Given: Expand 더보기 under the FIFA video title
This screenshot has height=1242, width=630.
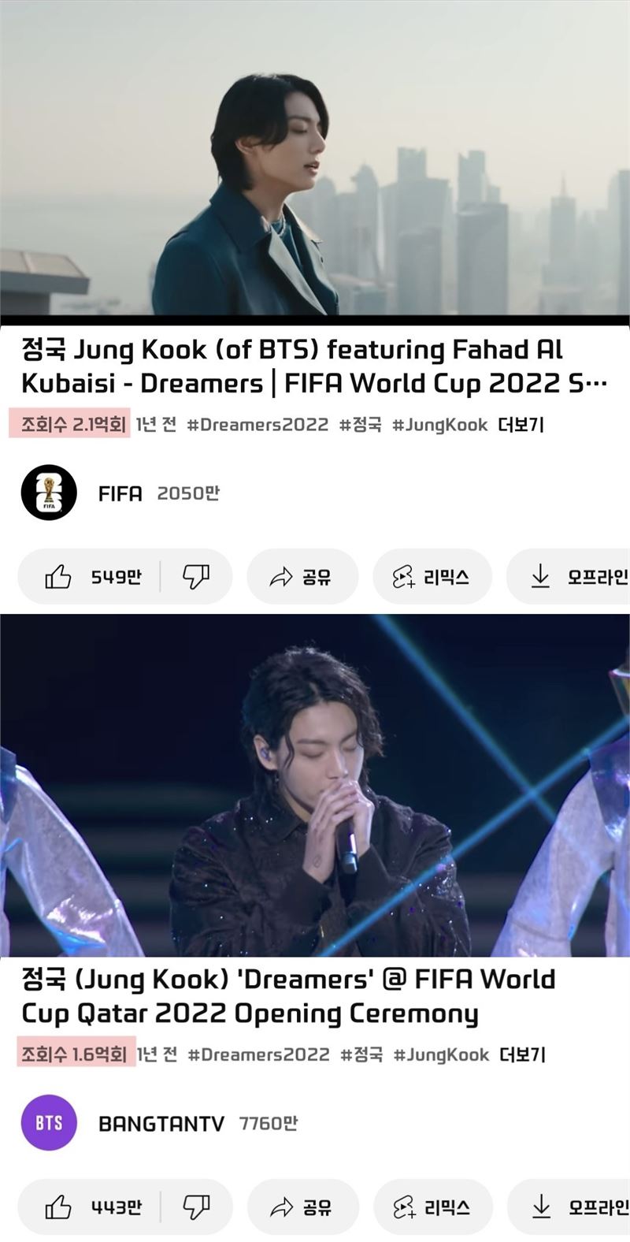Looking at the screenshot, I should [x=521, y=425].
